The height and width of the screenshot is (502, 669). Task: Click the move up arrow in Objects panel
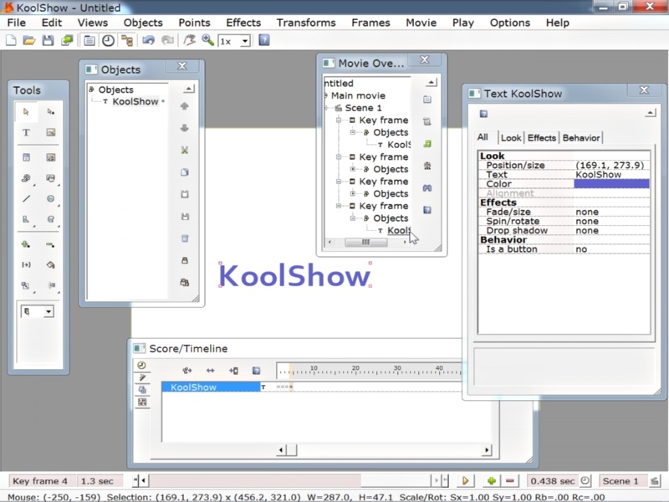(184, 106)
